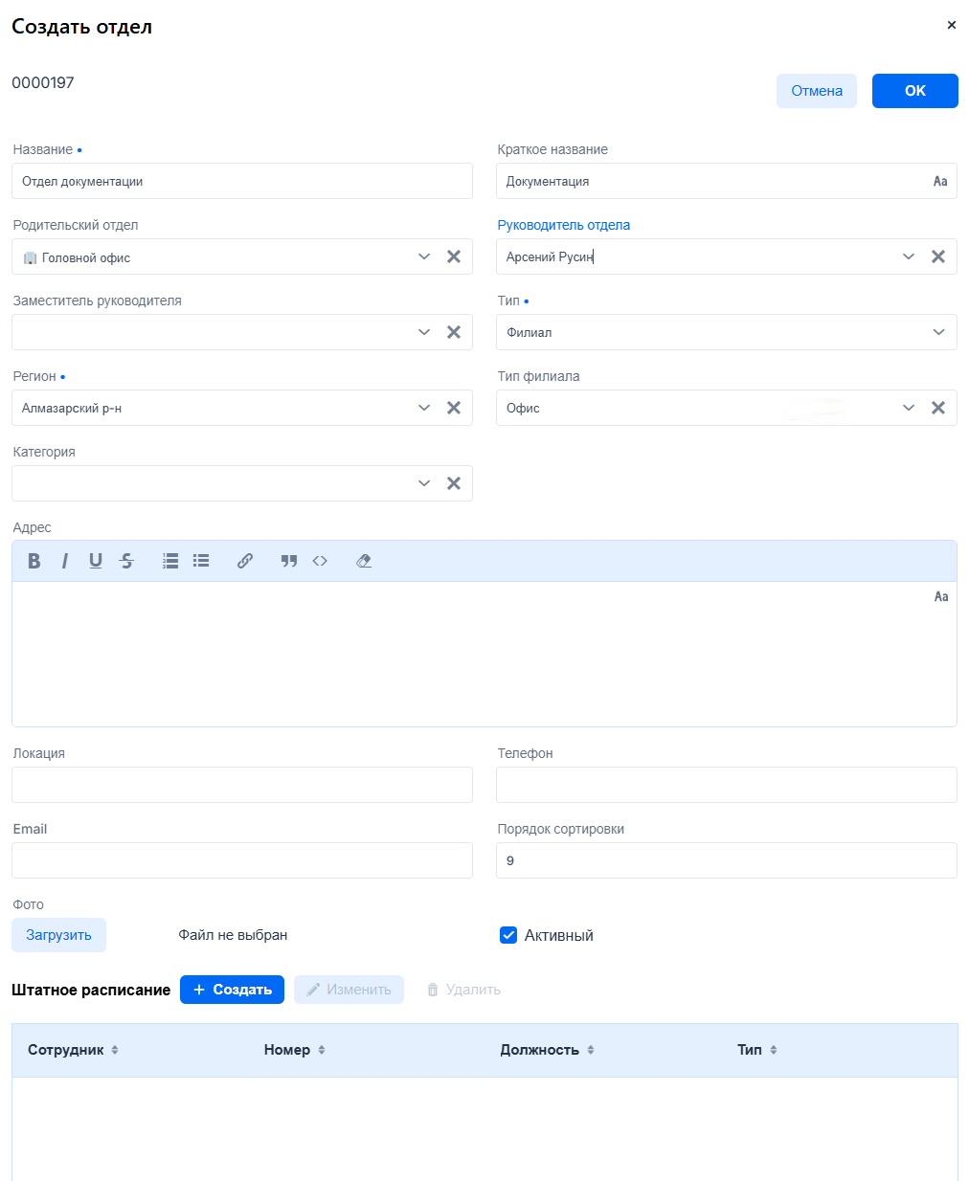Uncheck the Активный checkbox
The image size is (969, 1181).
(x=508, y=935)
